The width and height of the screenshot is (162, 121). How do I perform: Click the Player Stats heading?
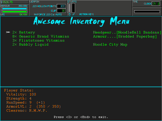point(19,90)
